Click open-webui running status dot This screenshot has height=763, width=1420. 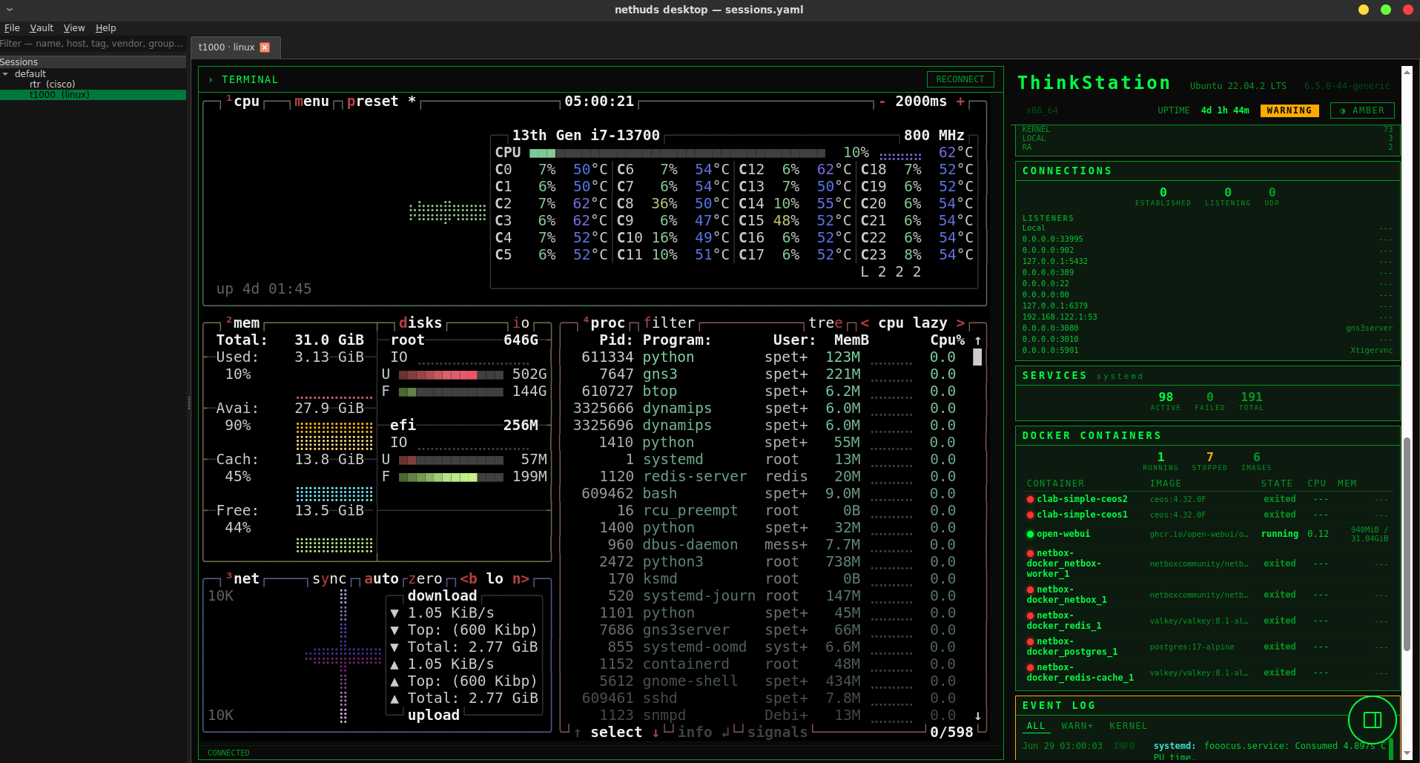point(1030,534)
